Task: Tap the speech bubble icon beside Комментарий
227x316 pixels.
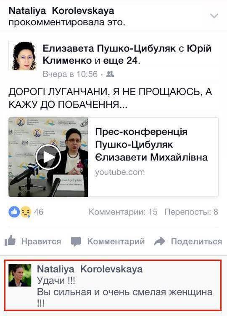Action: pos(76,241)
